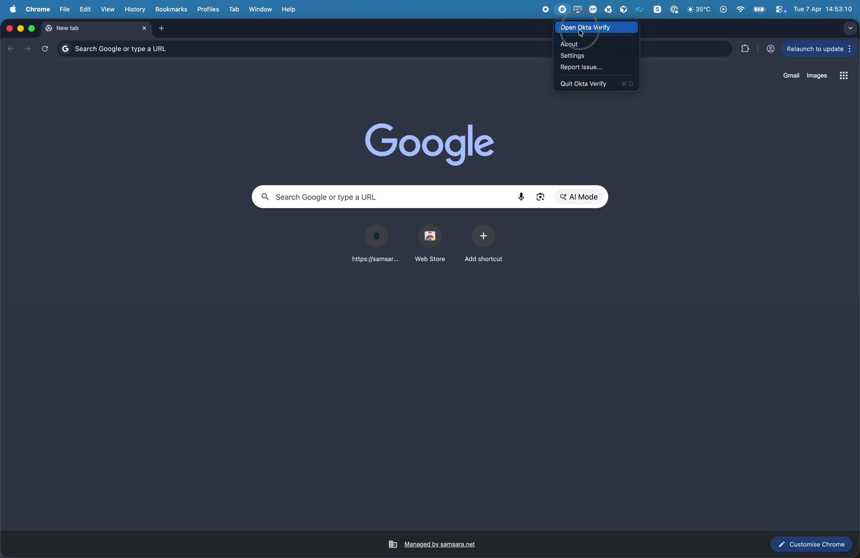Click the screen recording stop icon in menu bar
860x558 pixels.
(x=546, y=10)
